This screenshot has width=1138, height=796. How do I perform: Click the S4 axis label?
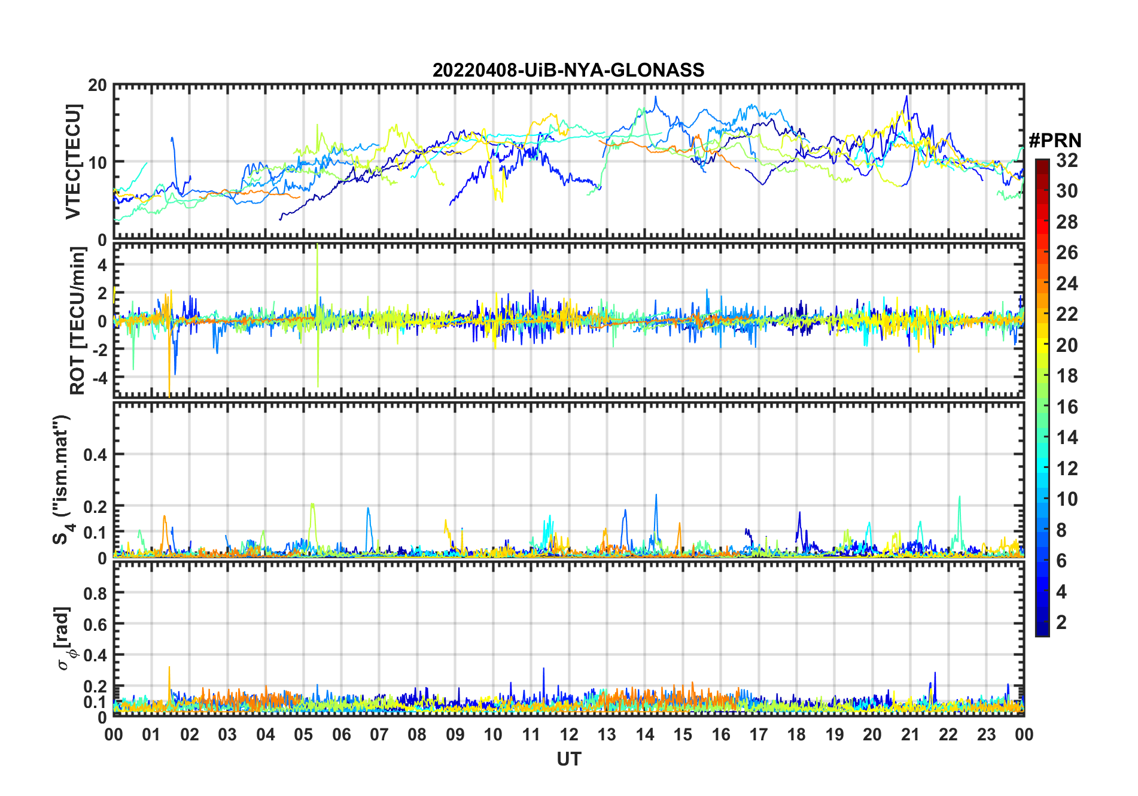[62, 479]
